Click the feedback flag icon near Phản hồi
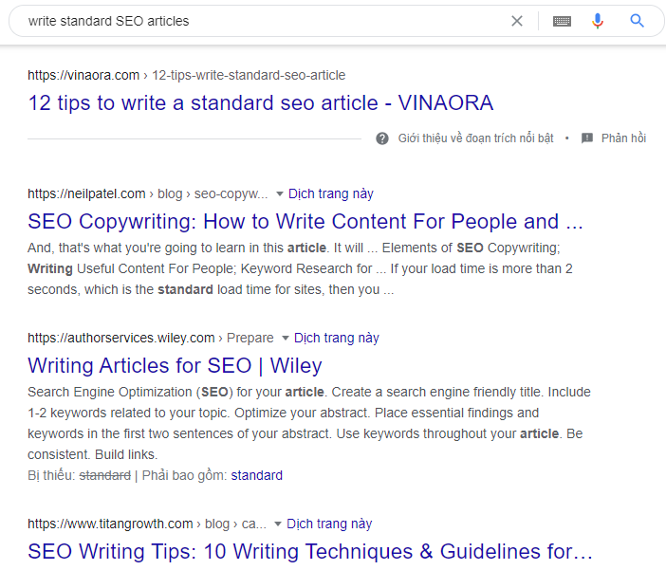666x570 pixels. [587, 138]
